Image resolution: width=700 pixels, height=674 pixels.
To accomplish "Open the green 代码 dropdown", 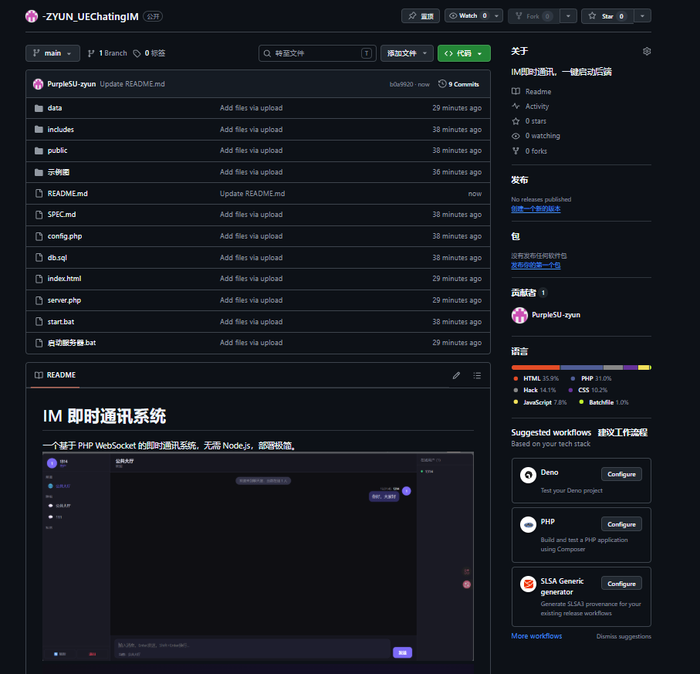I will (x=464, y=53).
